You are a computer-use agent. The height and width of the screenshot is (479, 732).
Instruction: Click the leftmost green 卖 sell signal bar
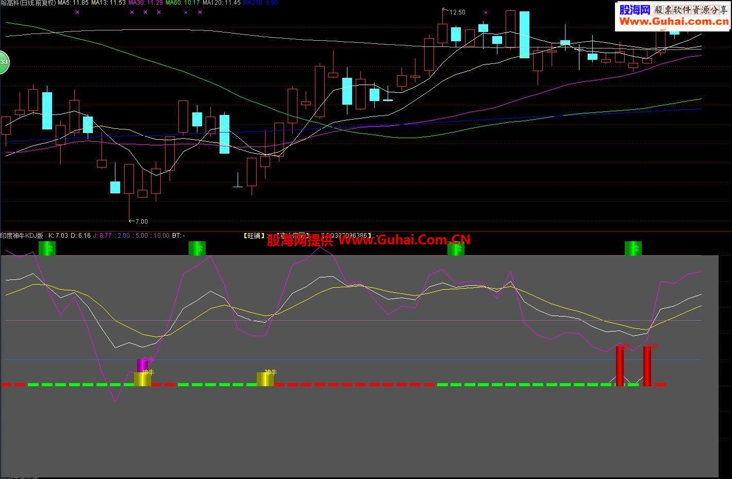pyautogui.click(x=47, y=249)
